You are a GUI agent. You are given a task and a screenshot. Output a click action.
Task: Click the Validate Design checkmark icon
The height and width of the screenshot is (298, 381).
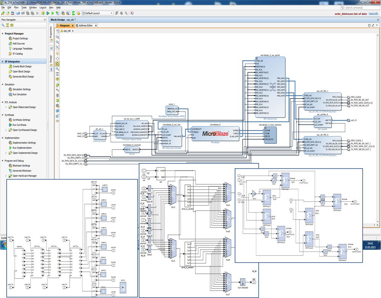[x=58, y=101]
